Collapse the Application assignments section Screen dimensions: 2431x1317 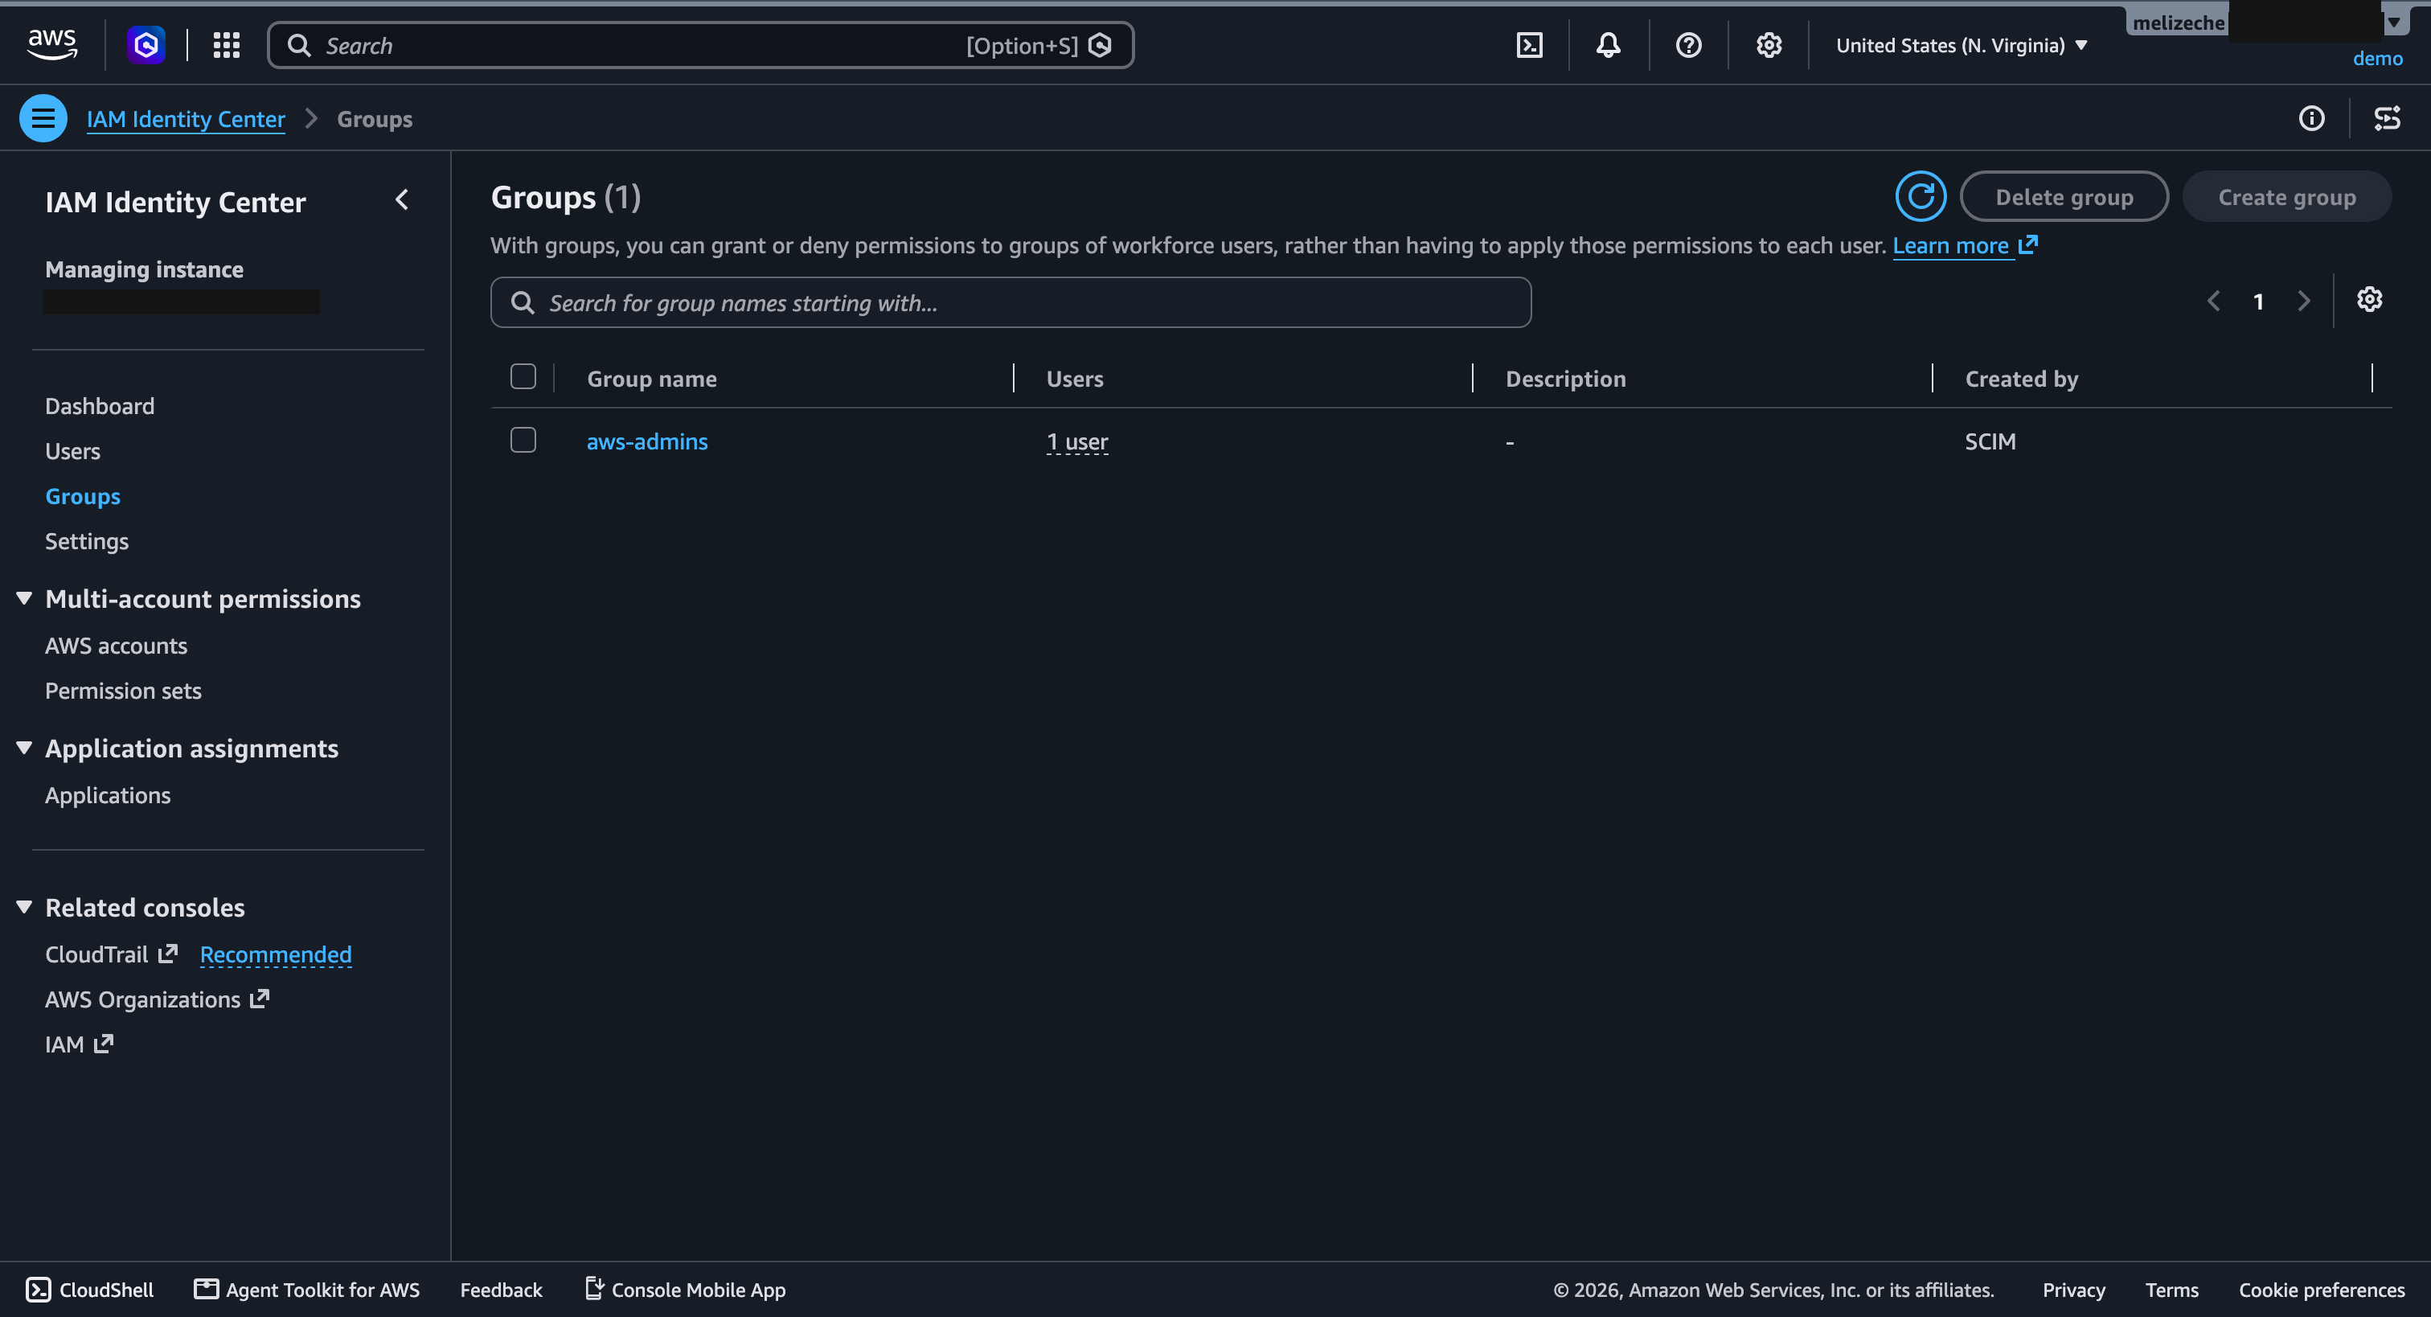tap(25, 748)
